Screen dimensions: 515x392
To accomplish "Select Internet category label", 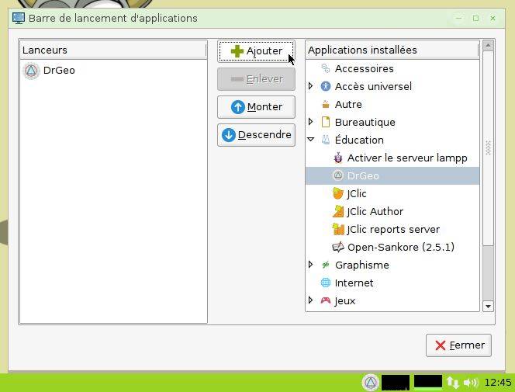I will pos(354,283).
